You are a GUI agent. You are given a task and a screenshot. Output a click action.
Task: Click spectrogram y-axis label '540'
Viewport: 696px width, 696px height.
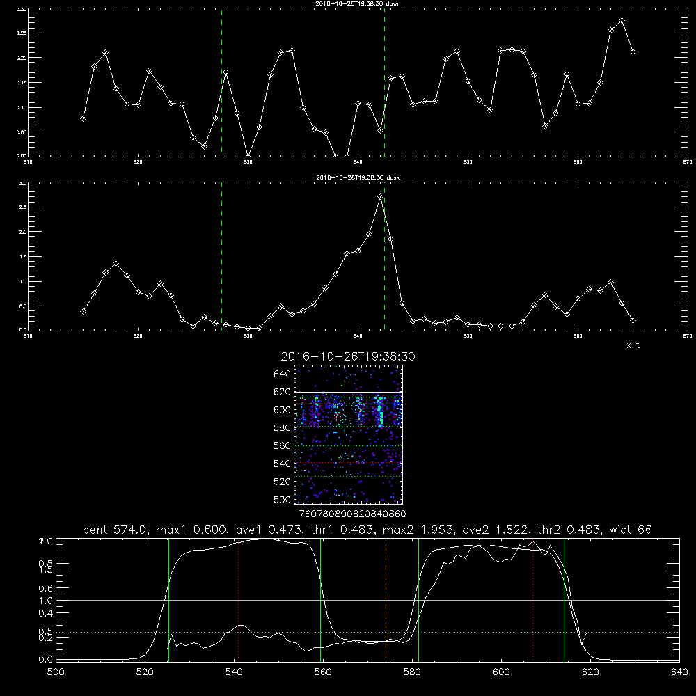283,464
